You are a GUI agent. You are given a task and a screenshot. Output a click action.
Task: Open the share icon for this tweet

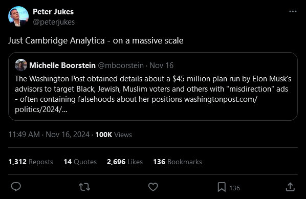click(x=290, y=187)
